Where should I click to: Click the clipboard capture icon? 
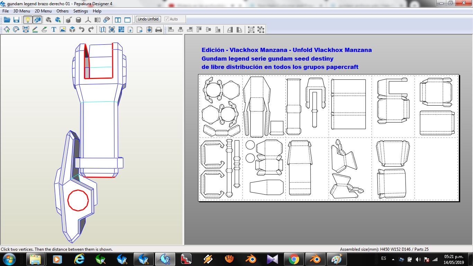[x=149, y=30]
